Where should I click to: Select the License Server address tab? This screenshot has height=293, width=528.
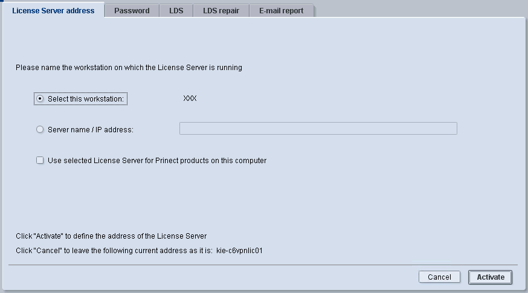(x=53, y=11)
